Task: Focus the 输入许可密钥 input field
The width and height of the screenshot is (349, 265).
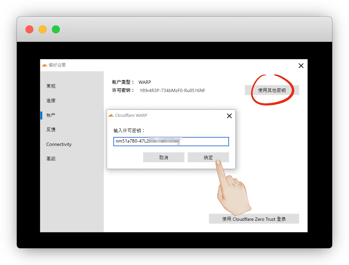Action: coord(171,141)
